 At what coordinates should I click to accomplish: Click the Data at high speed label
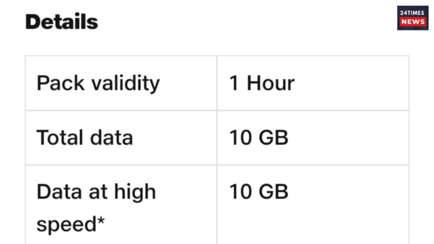pos(96,208)
